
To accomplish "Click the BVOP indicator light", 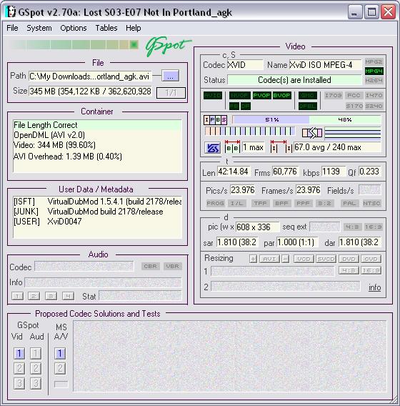I will pos(281,96).
